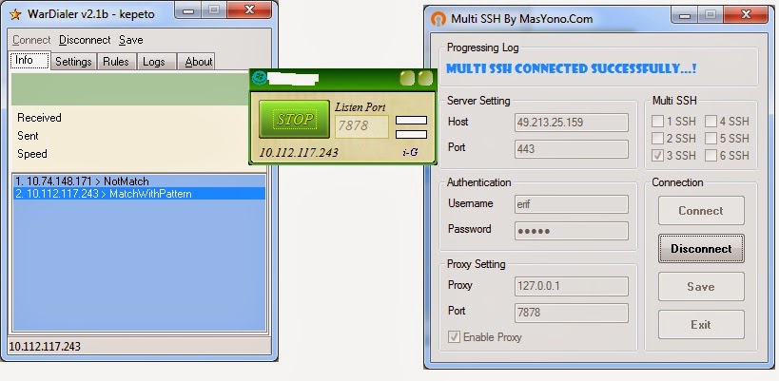The image size is (779, 381).
Task: Click the MULTI SSH CONNECTED SUCCESSFULLY log text
Action: (x=571, y=68)
